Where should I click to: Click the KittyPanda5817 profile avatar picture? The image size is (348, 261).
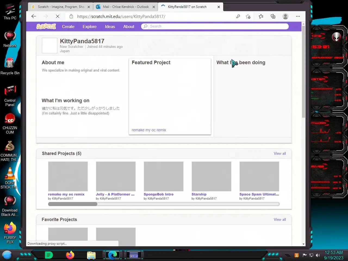tap(49, 45)
